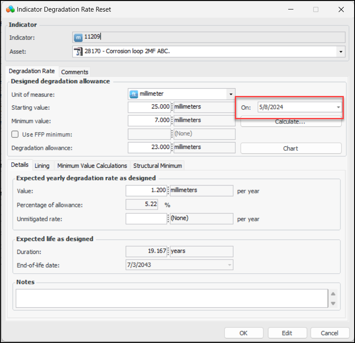The image size is (355, 343).
Task: Open the Unit of measure dropdown
Action: pos(231,94)
